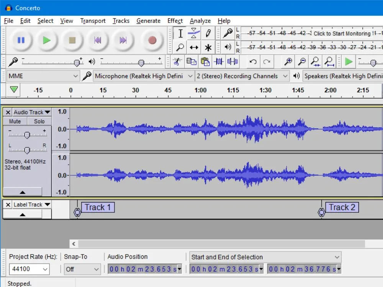
Task: Click the Track 2 label
Action: (342, 207)
